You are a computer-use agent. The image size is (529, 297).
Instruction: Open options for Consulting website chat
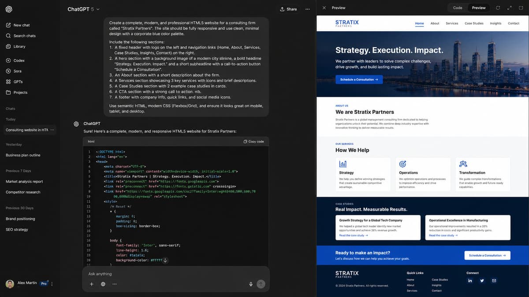coord(52,130)
